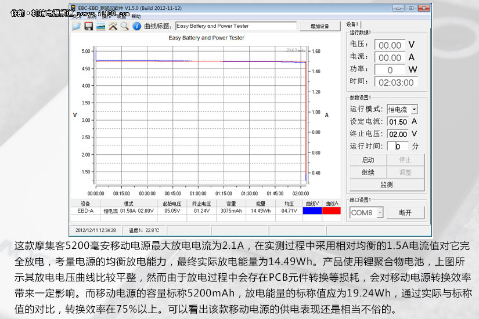This screenshot has width=479, height=319.
Task: Click the 增加设备 button
Action: click(x=320, y=26)
